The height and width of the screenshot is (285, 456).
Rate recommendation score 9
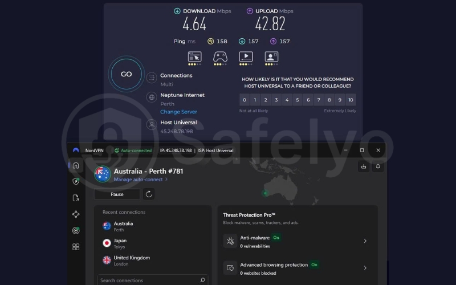coord(340,100)
